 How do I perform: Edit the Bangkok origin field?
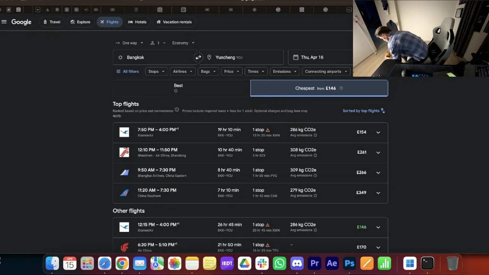coord(155,57)
